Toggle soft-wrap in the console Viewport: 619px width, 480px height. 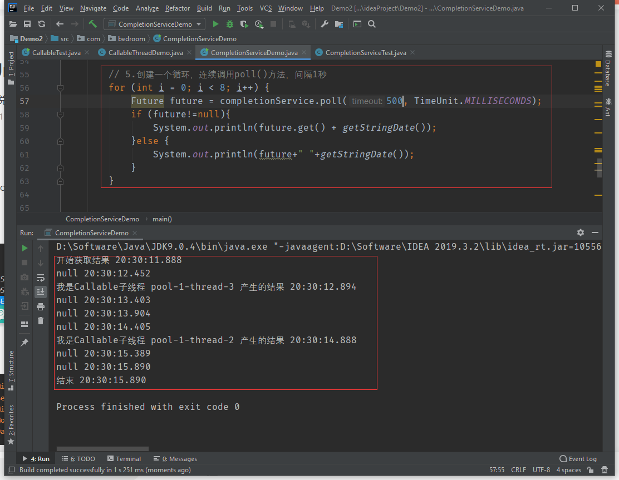coord(41,278)
